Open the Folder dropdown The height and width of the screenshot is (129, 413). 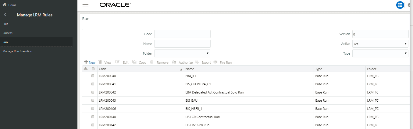click(182, 53)
